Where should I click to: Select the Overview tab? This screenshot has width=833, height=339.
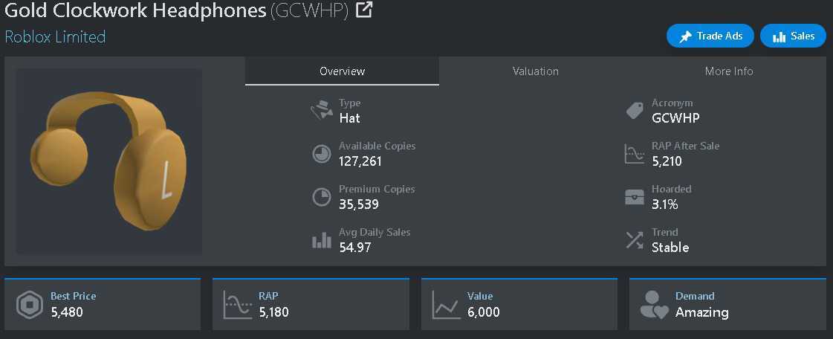pyautogui.click(x=342, y=71)
